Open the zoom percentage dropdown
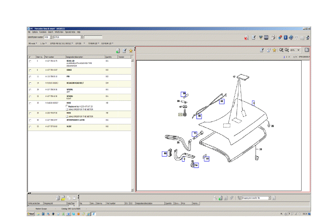Screen dimensions: 315x222 pos(298,50)
